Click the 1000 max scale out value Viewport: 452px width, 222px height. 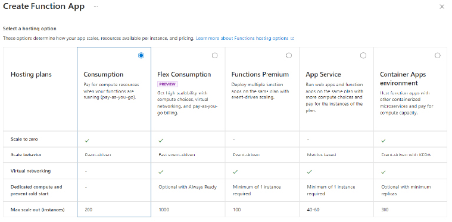point(164,210)
